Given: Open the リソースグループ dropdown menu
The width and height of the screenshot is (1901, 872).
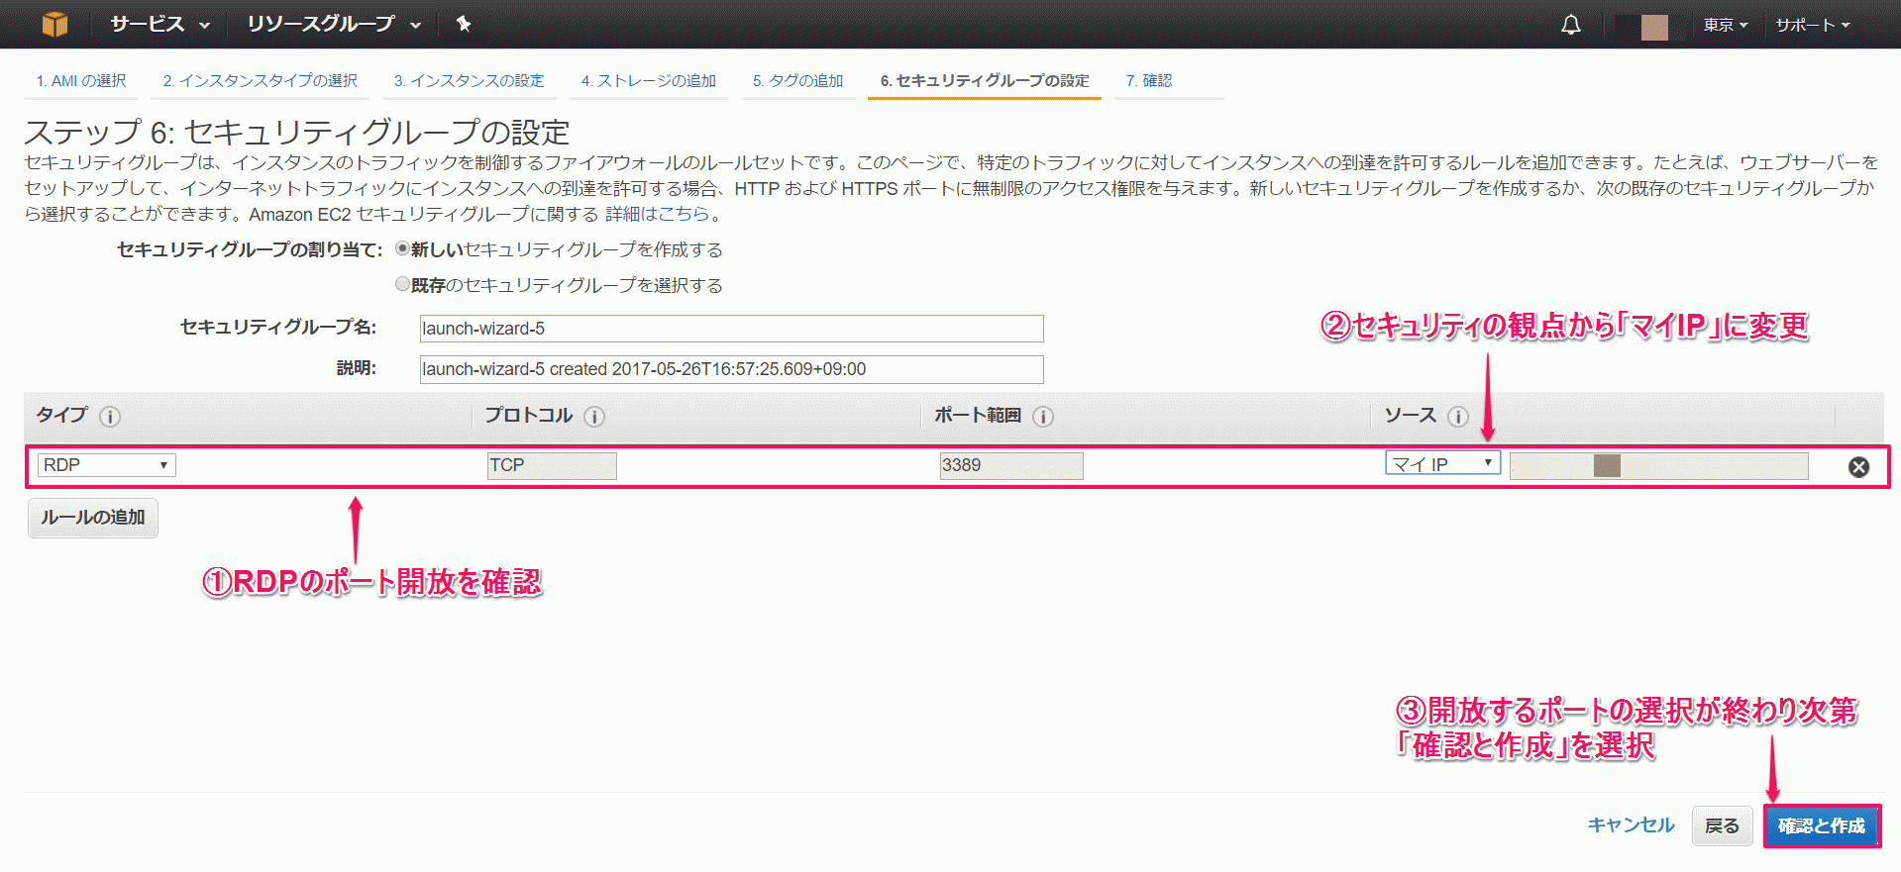Looking at the screenshot, I should pyautogui.click(x=334, y=24).
